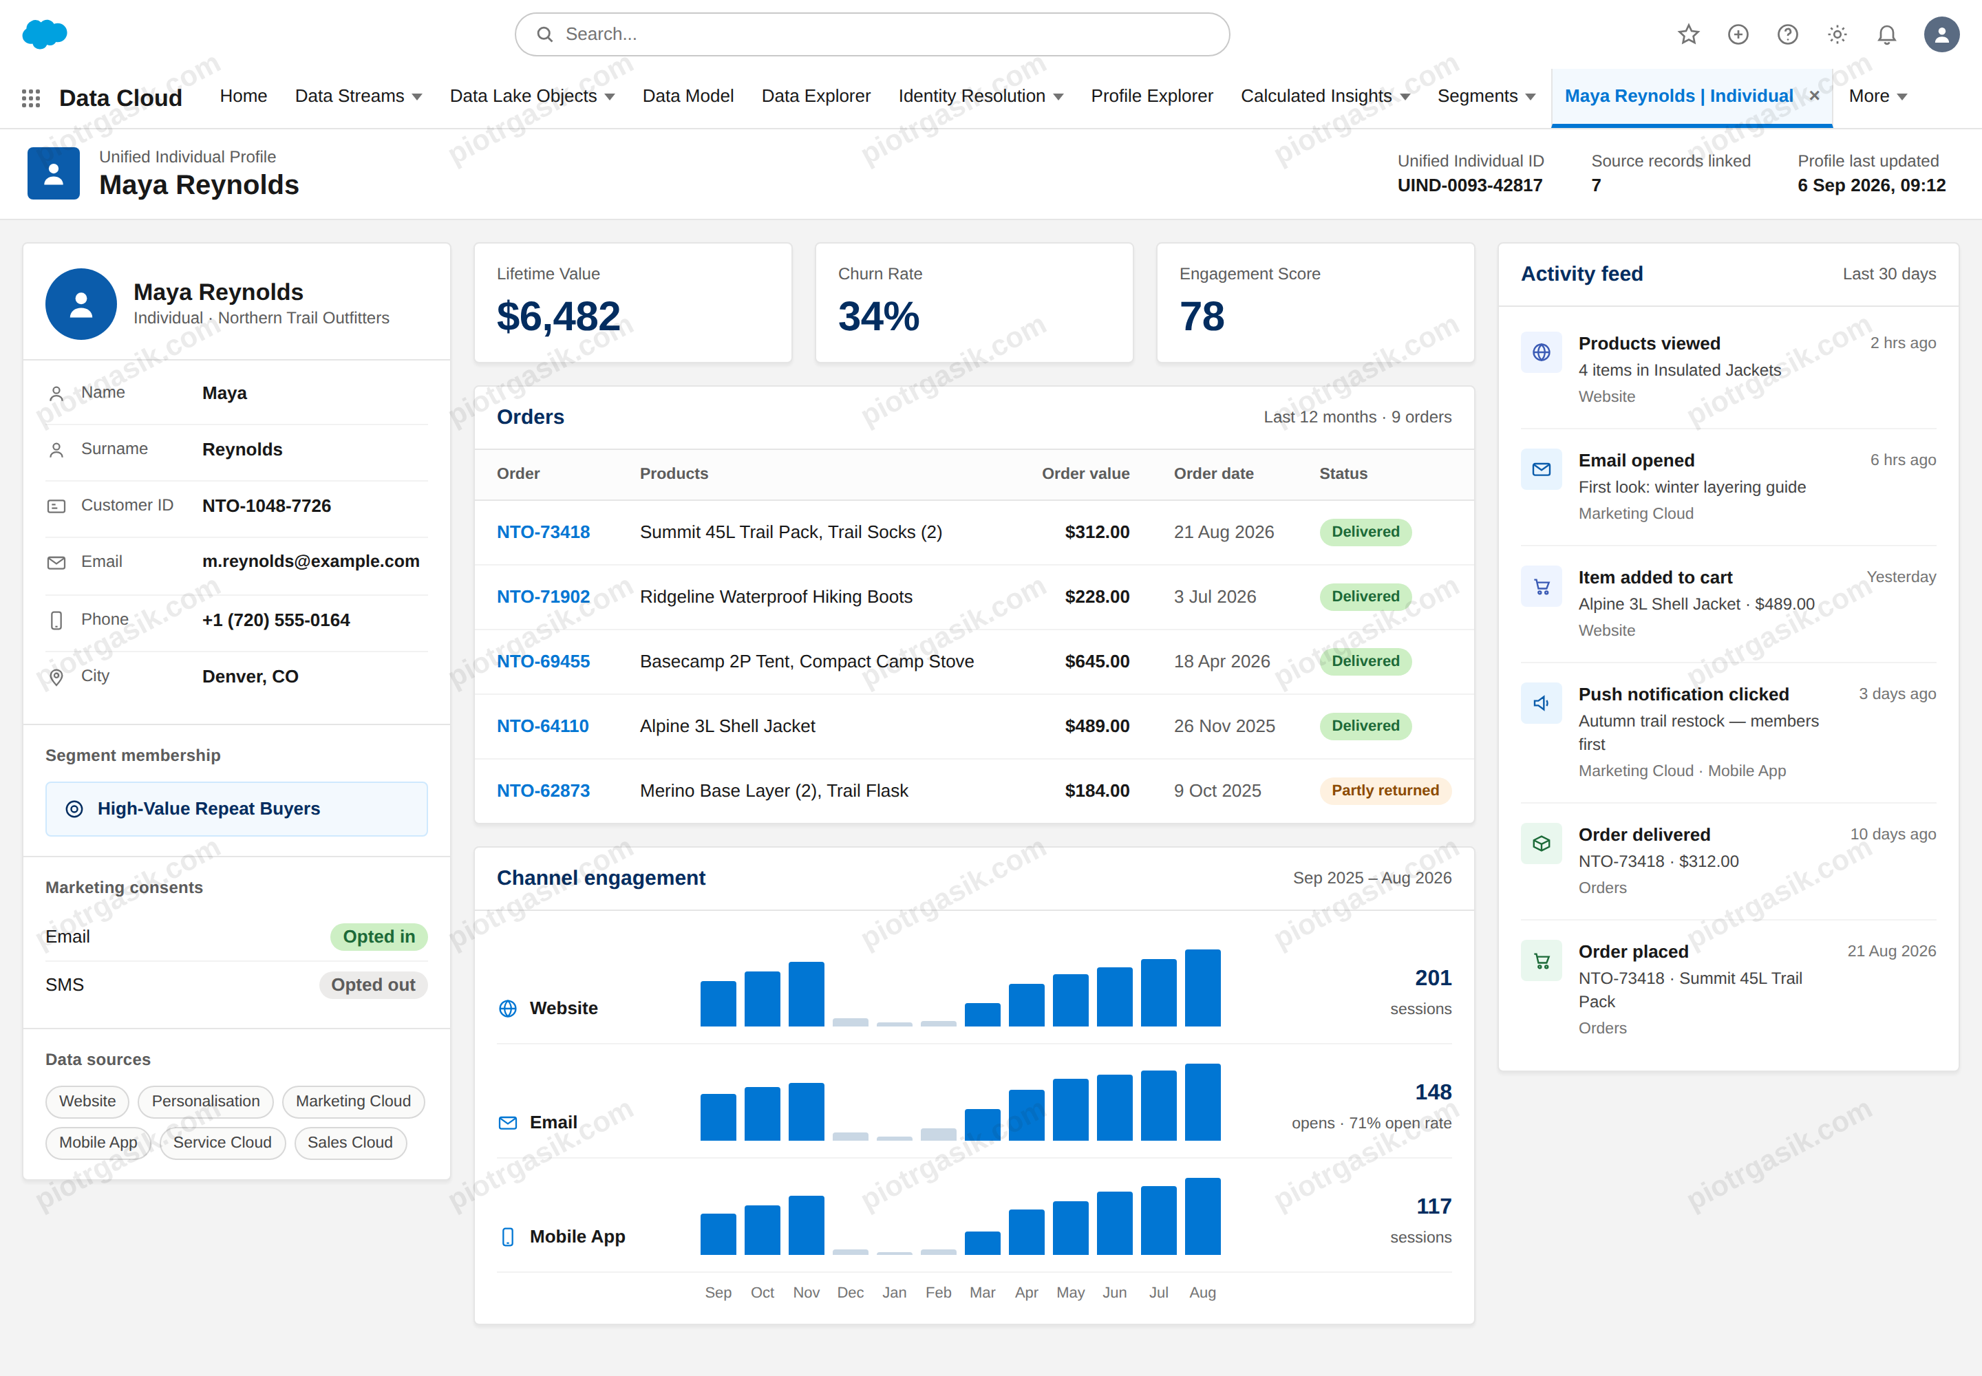Click the Partly returned status badge
This screenshot has width=1982, height=1376.
coord(1385,791)
